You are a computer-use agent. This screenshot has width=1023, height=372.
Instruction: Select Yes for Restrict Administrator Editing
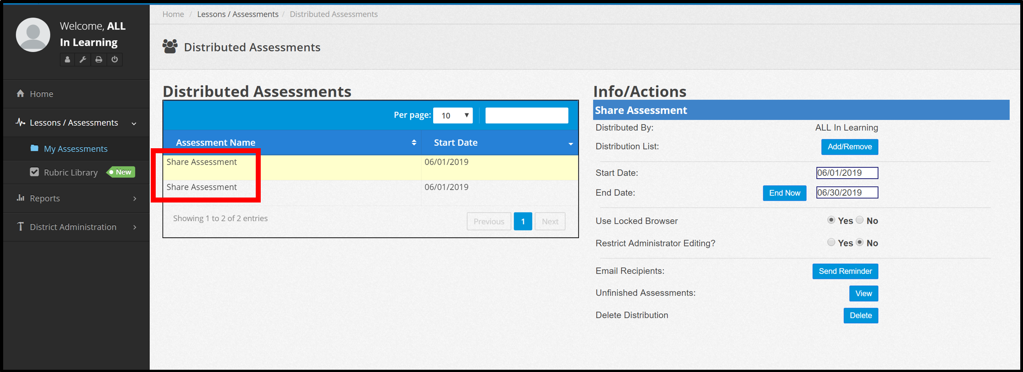point(831,242)
